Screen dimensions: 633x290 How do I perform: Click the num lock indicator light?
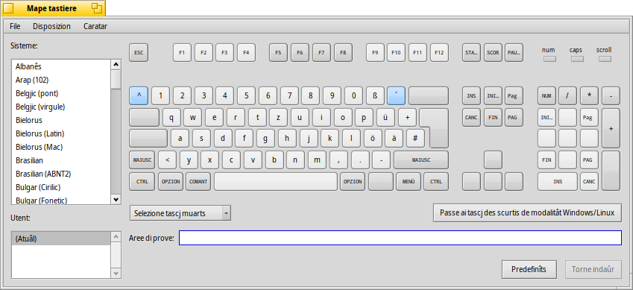[x=549, y=59]
